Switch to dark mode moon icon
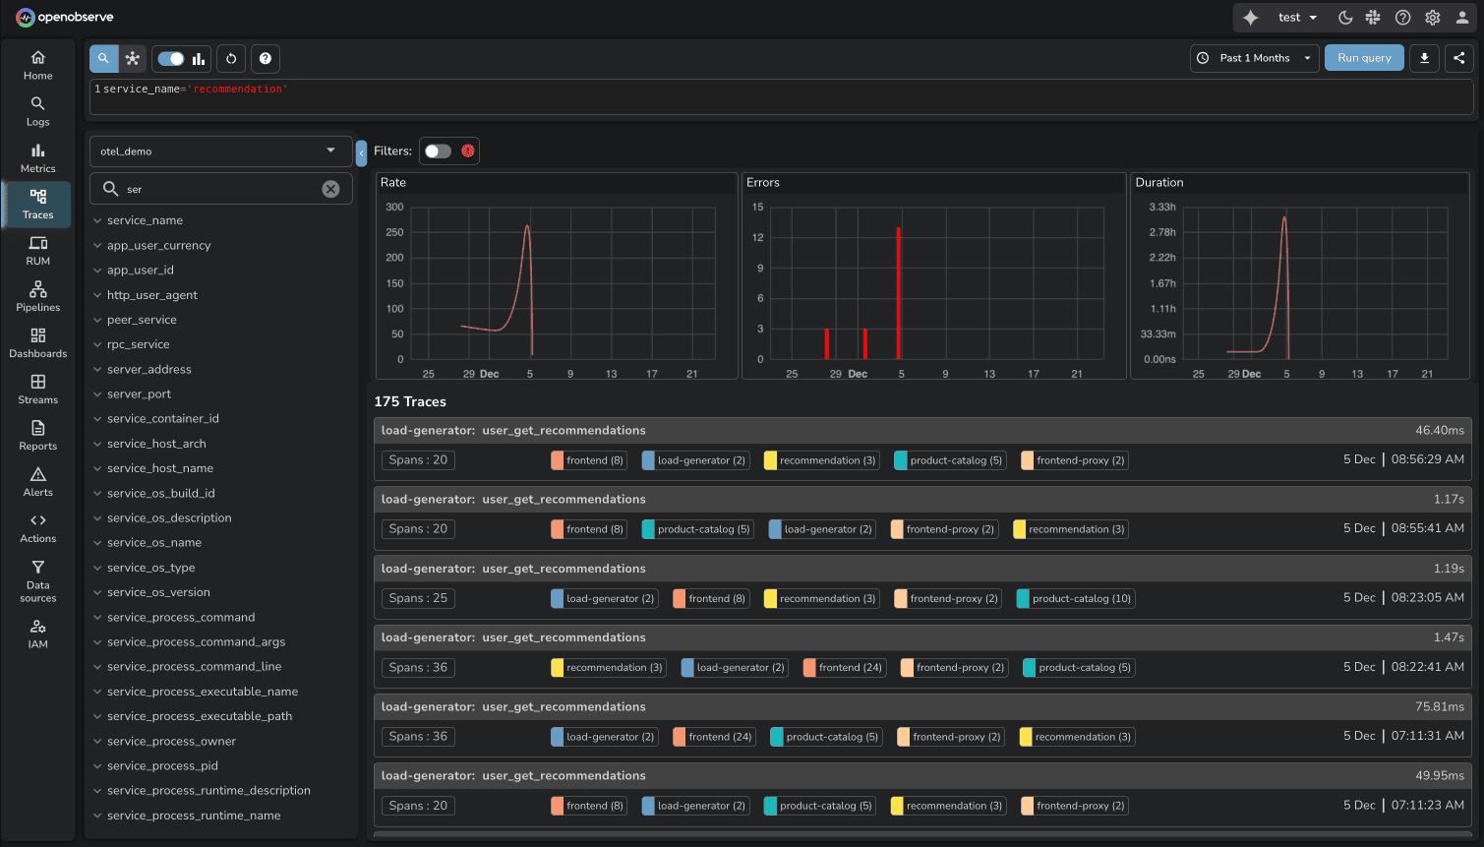The image size is (1484, 847). (1345, 18)
